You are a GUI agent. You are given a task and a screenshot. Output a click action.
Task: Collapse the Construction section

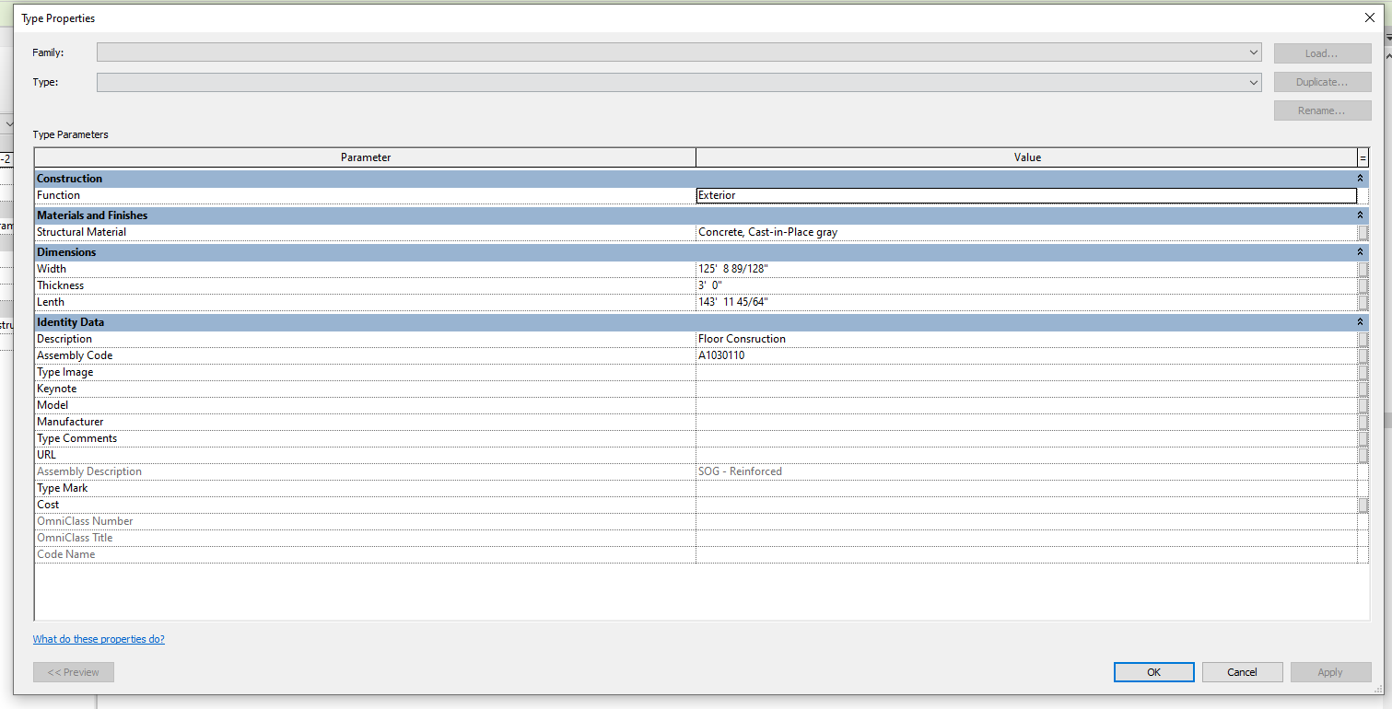pyautogui.click(x=1361, y=178)
